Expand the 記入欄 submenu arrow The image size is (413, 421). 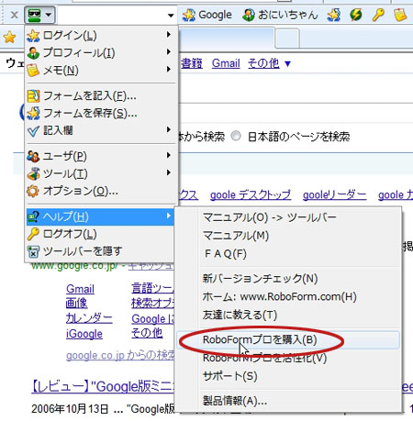click(169, 129)
